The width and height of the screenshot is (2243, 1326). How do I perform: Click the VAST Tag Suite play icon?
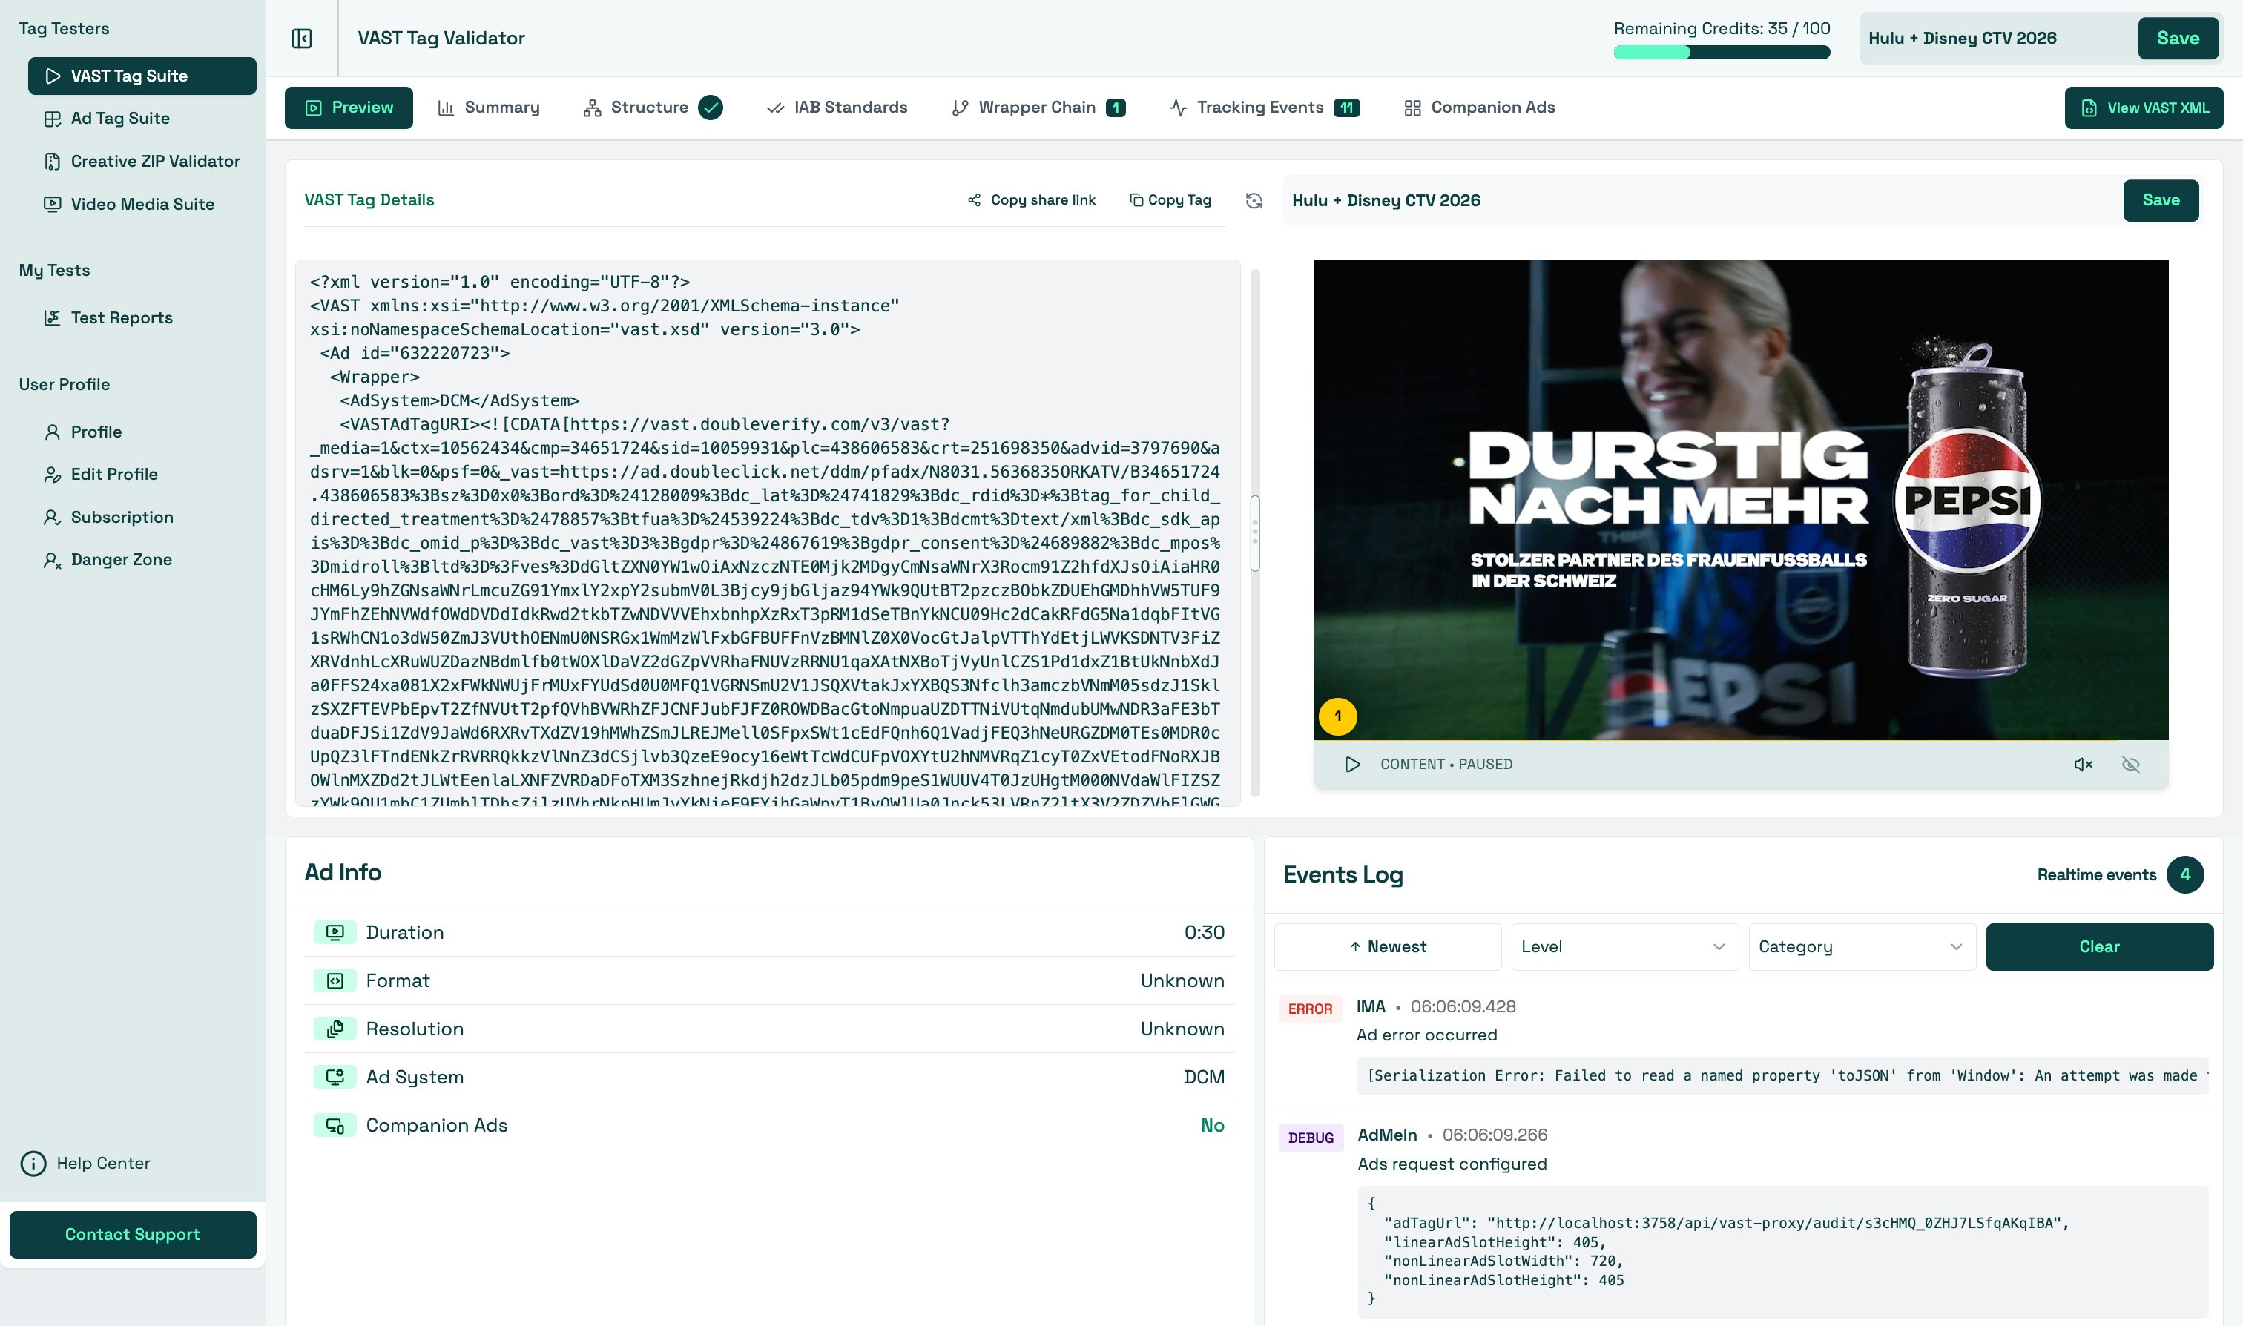(x=53, y=76)
